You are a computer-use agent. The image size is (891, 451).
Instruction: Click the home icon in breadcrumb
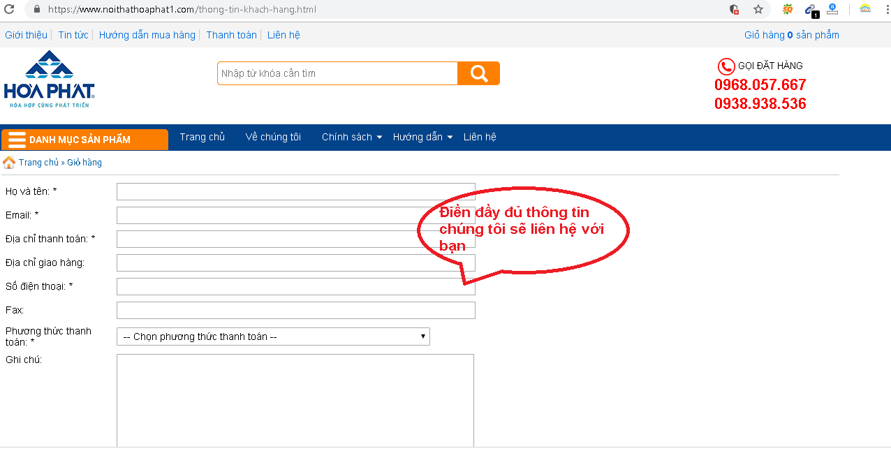(x=9, y=163)
